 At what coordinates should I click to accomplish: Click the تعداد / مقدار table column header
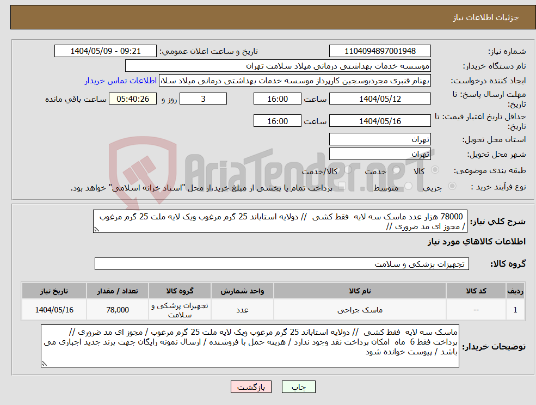[118, 290]
